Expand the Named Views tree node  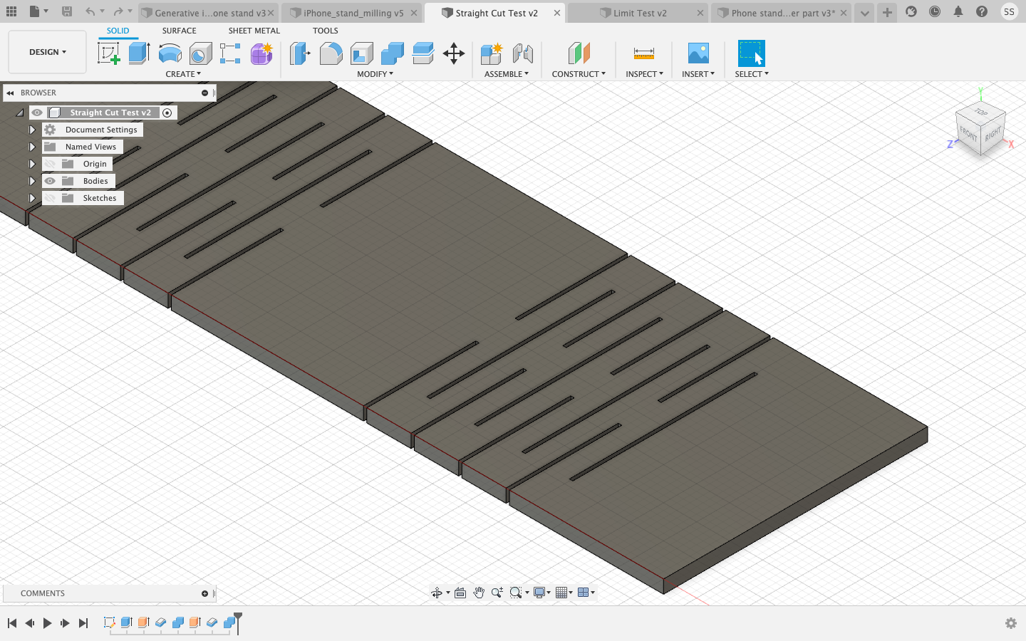[x=32, y=147]
